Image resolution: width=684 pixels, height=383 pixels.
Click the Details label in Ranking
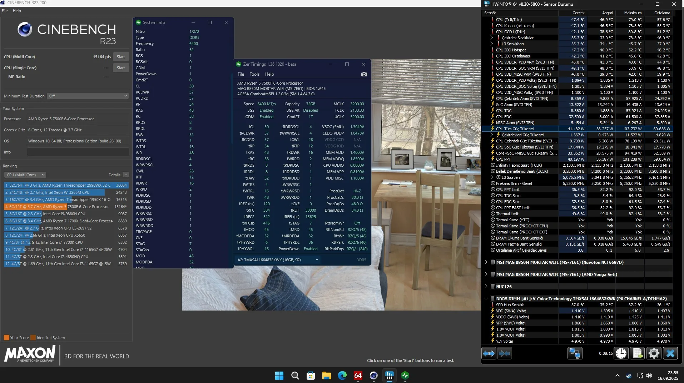pos(114,175)
